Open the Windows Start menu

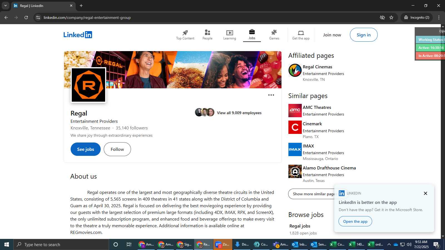coord(7,244)
